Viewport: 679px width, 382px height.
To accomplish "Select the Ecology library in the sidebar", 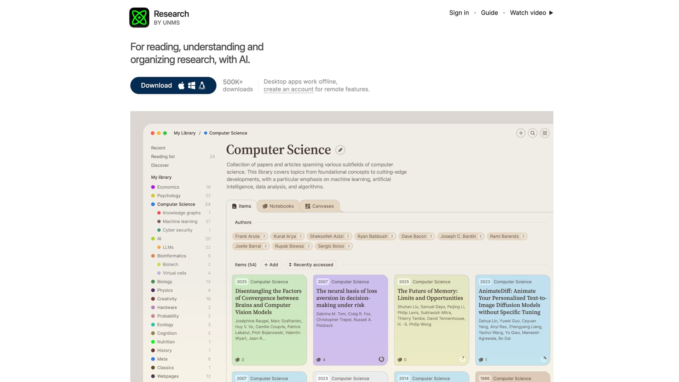I will point(181,325).
